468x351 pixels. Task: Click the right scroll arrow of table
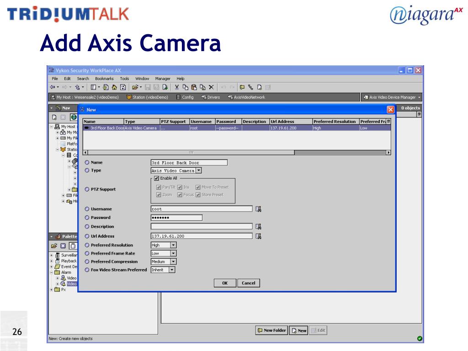[x=388, y=153]
